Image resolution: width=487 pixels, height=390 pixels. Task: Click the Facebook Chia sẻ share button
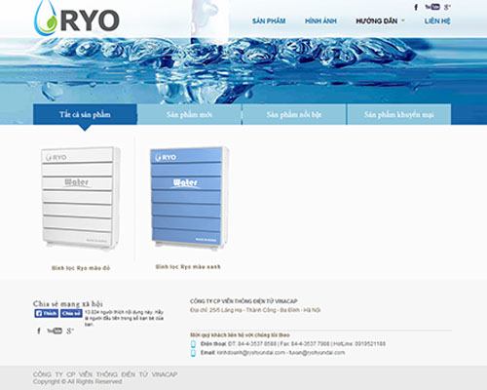(71, 313)
